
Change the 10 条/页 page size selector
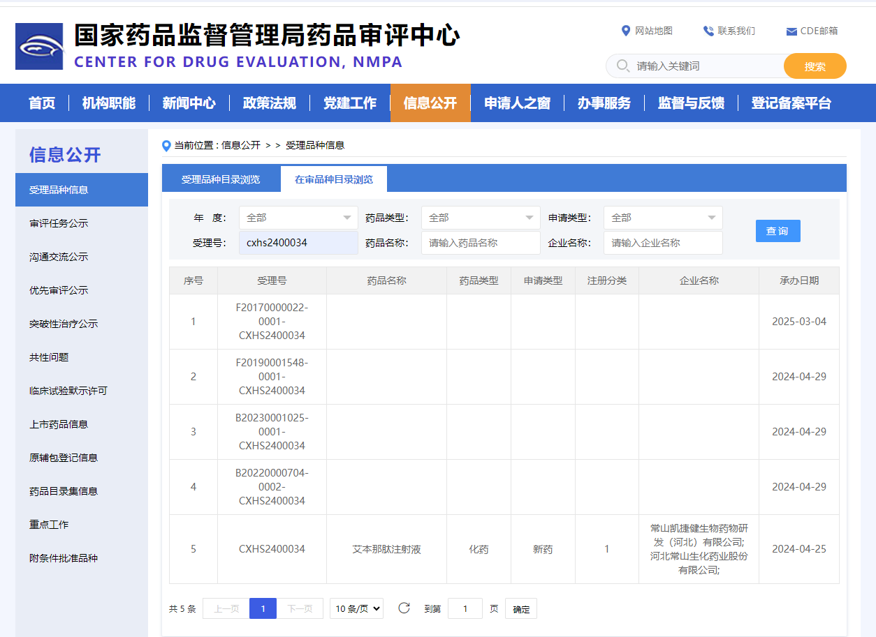coord(356,608)
